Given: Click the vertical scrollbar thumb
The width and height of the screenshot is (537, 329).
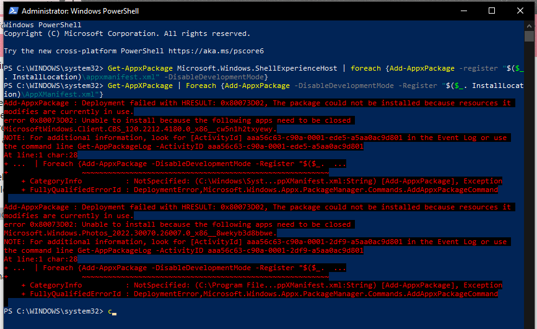Looking at the screenshot, I should (529, 36).
